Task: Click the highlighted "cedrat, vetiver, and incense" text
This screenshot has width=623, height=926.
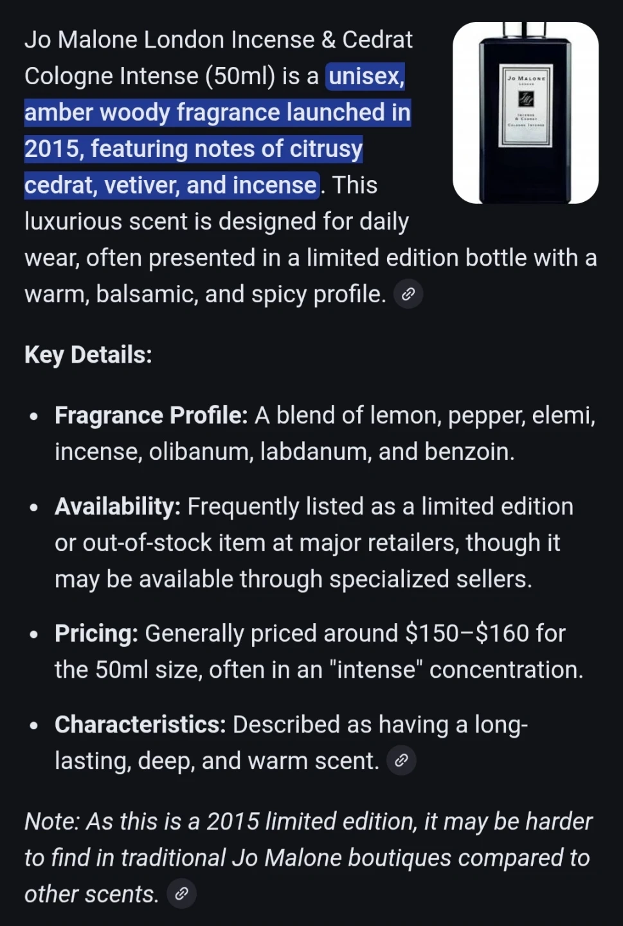Action: [x=170, y=185]
